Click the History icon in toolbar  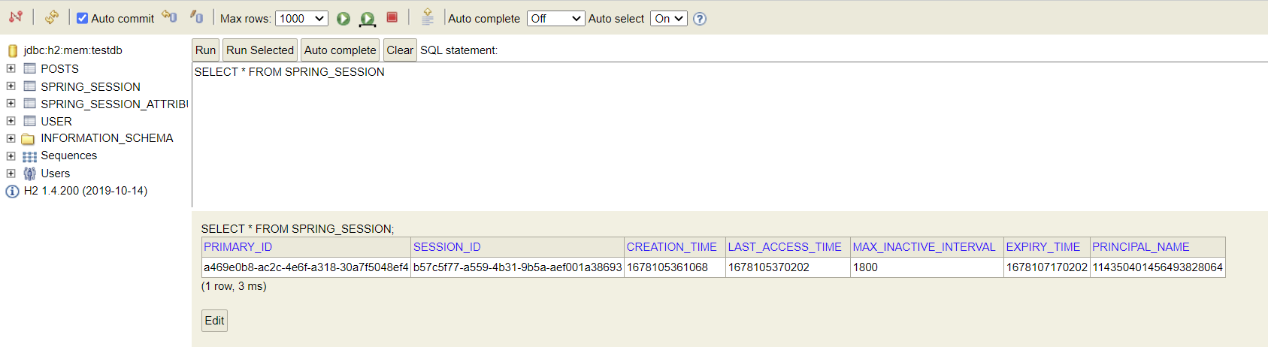pyautogui.click(x=428, y=17)
